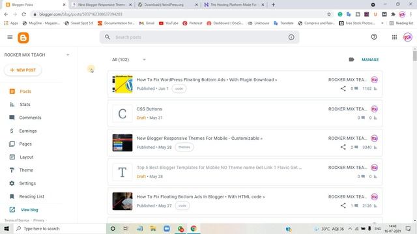This screenshot has width=417, height=234.
Task: Expand the bookmarks bar overflow arrow
Action: tap(382, 23)
